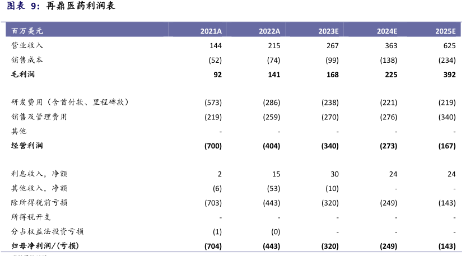Select the 2022A 其他收入 value (53)
Screen dimensions: 475x256
coord(272,188)
